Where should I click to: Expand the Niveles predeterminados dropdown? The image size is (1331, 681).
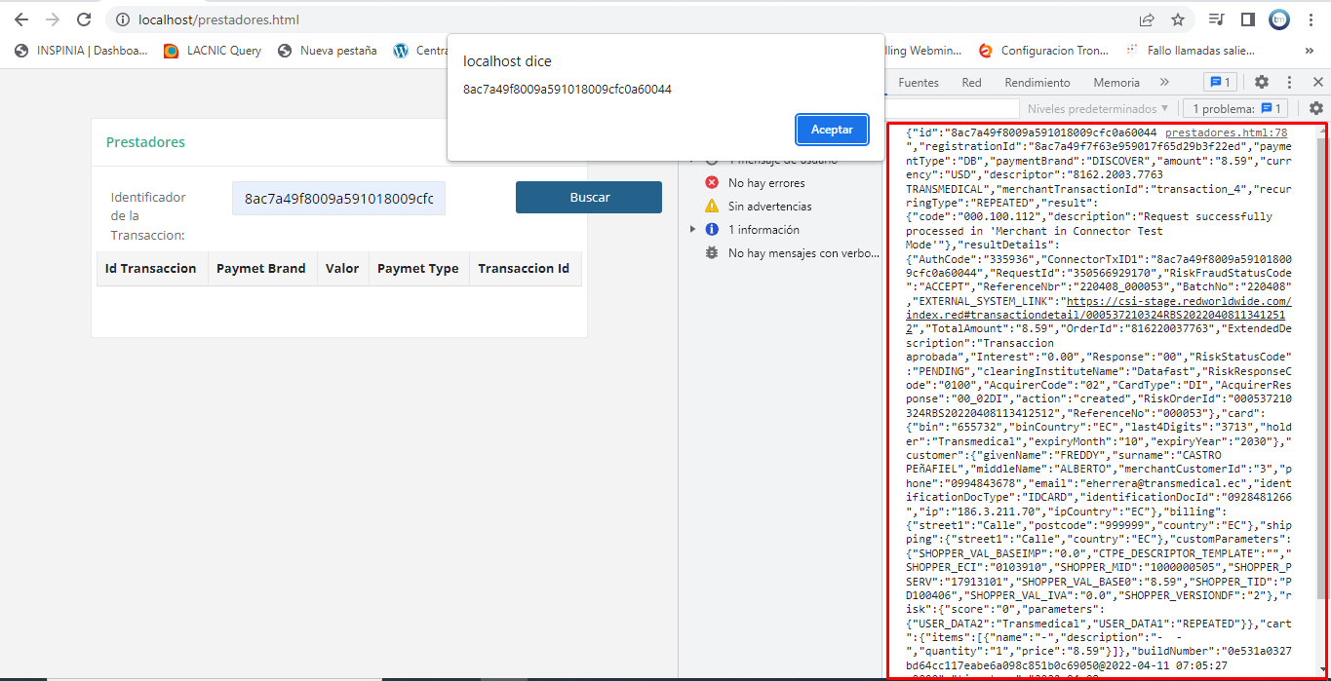(1097, 108)
